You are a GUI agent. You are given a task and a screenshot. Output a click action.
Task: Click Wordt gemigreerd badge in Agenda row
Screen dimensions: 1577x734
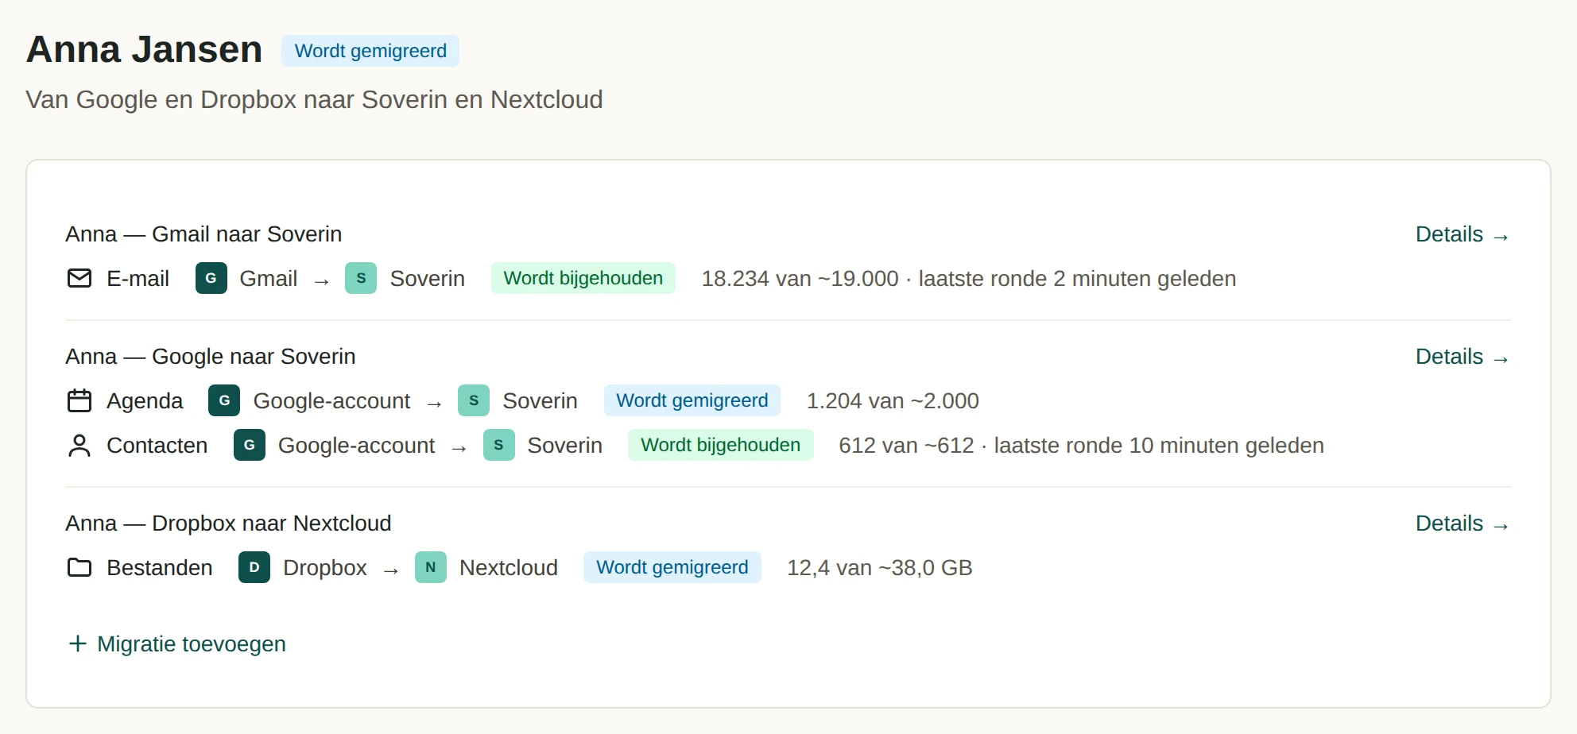point(692,400)
